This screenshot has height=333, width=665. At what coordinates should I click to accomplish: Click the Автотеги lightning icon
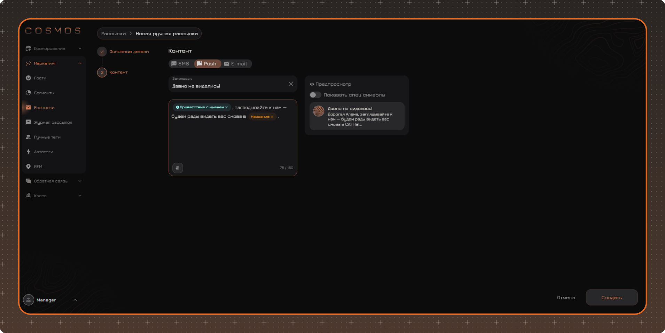point(28,152)
